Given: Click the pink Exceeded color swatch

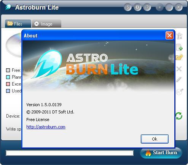Looking at the screenshot, I should point(8,84).
